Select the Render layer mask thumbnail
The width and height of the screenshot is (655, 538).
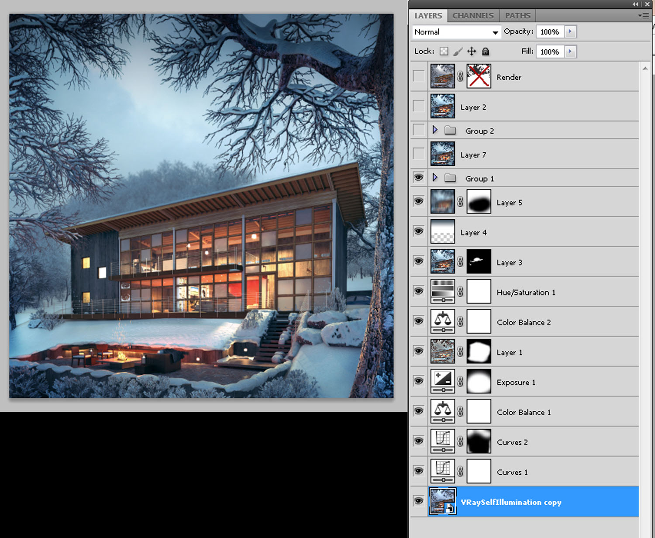click(479, 76)
